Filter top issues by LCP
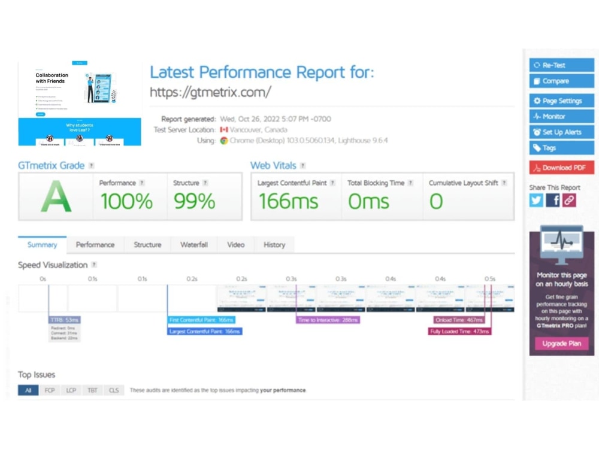The width and height of the screenshot is (599, 449). [x=71, y=390]
